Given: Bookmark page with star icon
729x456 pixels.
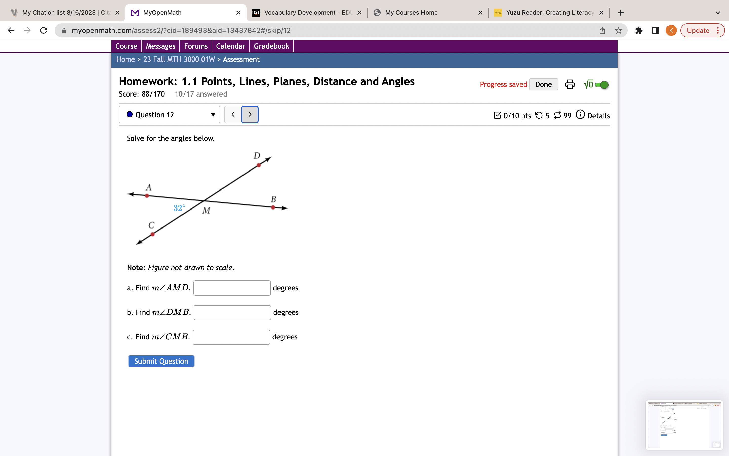Looking at the screenshot, I should click(618, 30).
